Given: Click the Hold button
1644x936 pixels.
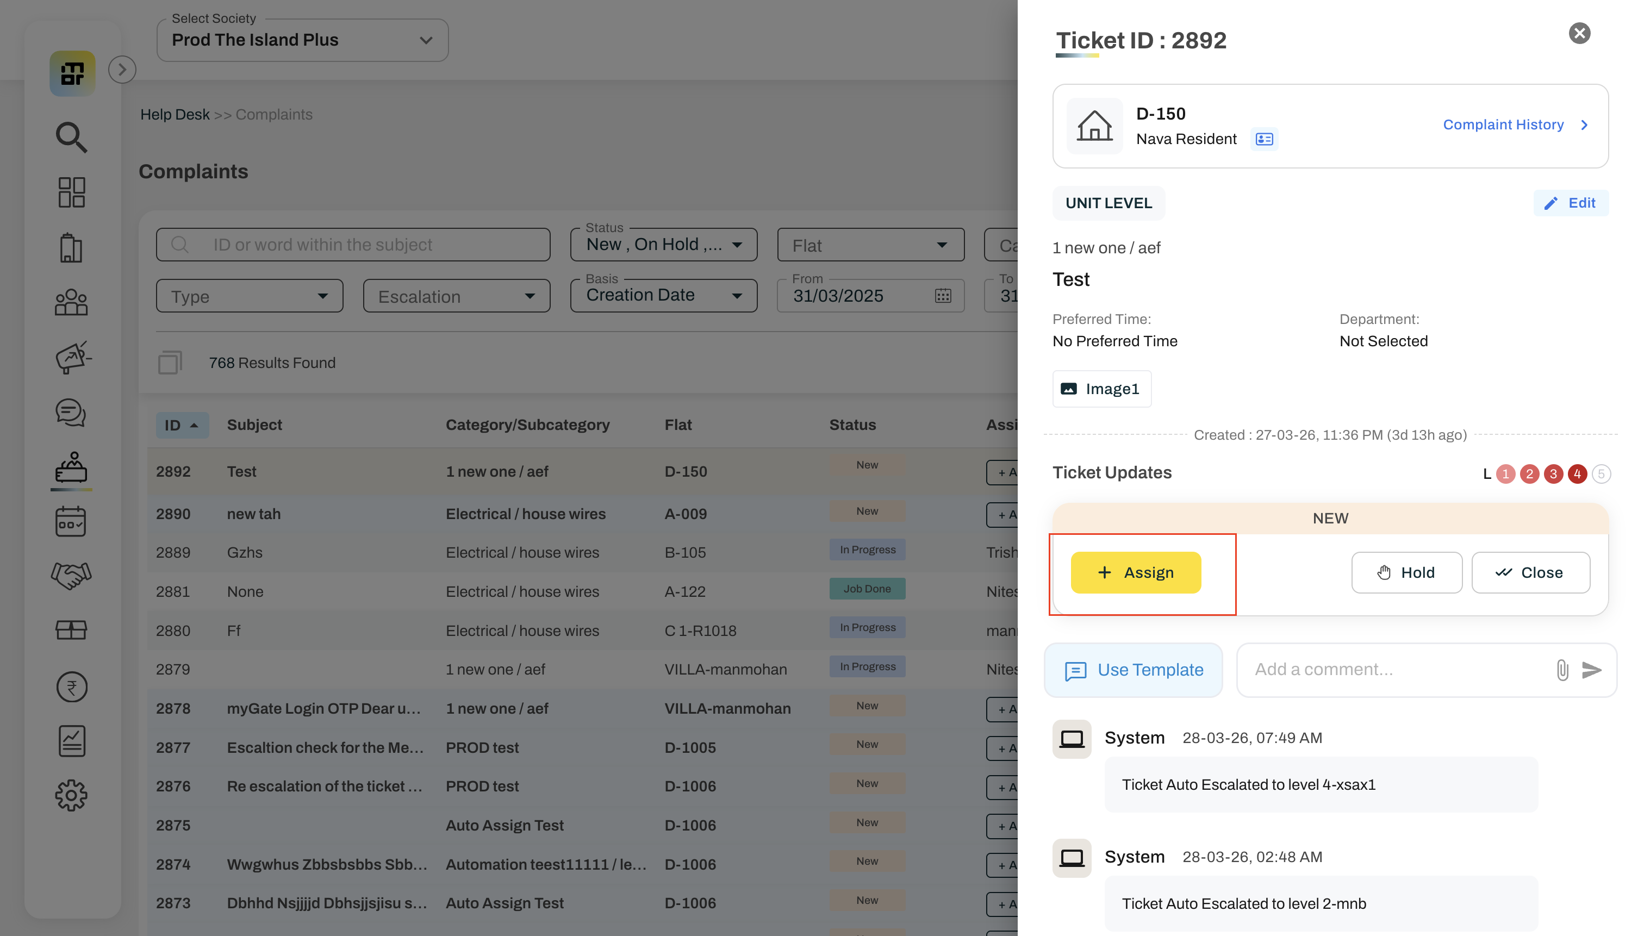Looking at the screenshot, I should point(1406,573).
